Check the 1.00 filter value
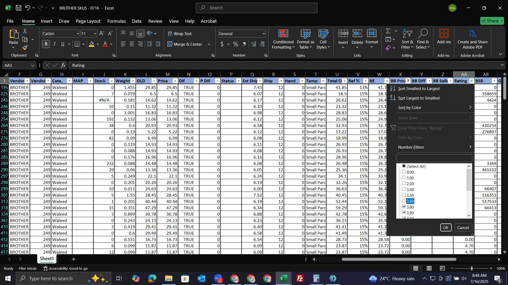Viewport: 508px width, 285px height. pyautogui.click(x=404, y=178)
